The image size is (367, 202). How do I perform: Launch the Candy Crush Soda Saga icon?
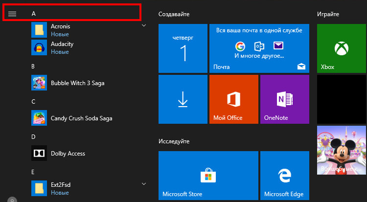pyautogui.click(x=39, y=118)
